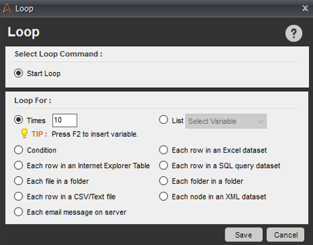Image resolution: width=313 pixels, height=245 pixels.
Task: Cancel the Loop dialog
Action: (286, 235)
